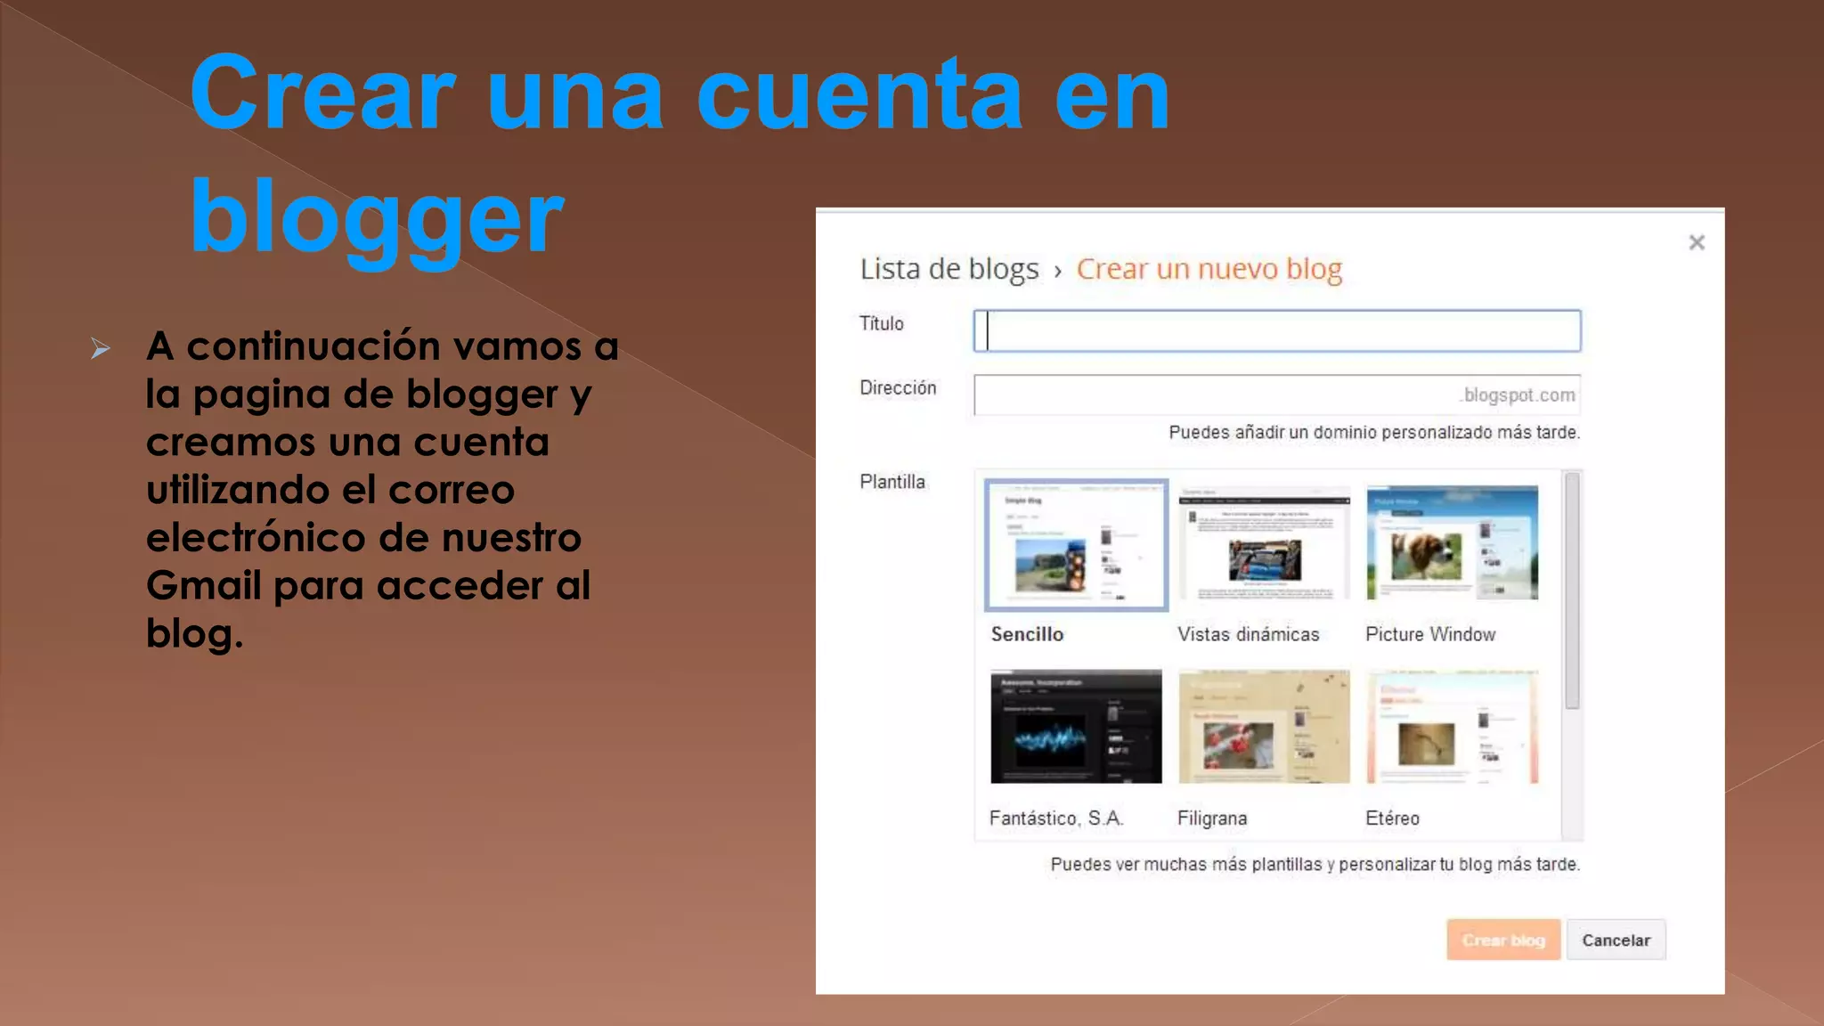Click the Etéreo label text
This screenshot has width=1824, height=1026.
coord(1392,818)
